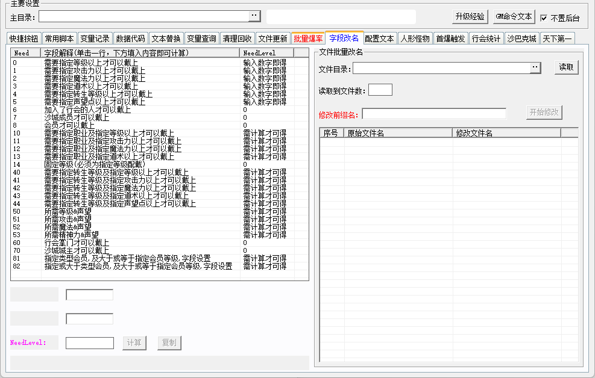Click the 原始文件名 column header
Viewport: 595px width, 378px height.
coord(397,133)
